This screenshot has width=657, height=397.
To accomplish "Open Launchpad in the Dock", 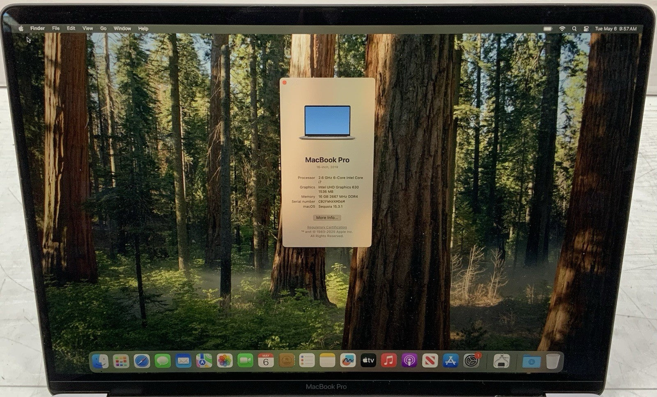I will coord(121,361).
